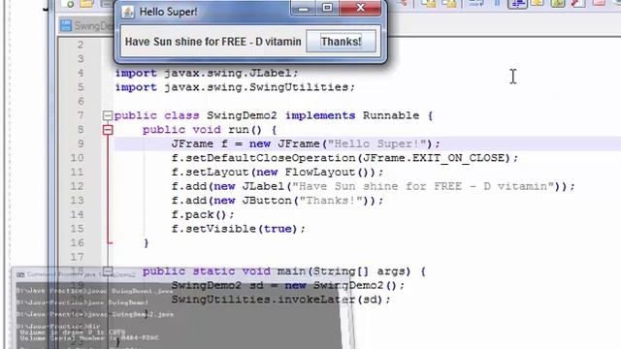621x349 pixels.
Task: Click 'main(String[] args)' in line 18
Action: (x=343, y=271)
